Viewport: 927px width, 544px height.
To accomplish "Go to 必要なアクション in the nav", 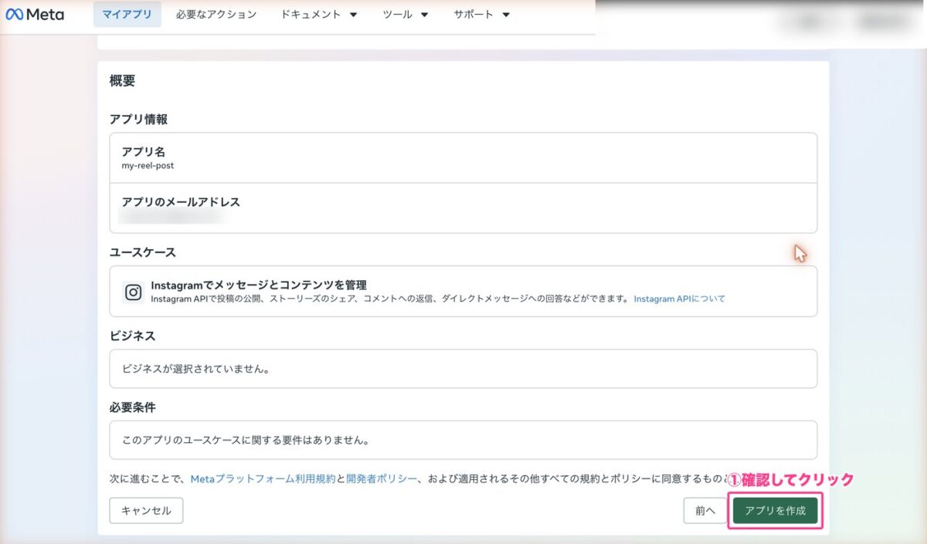I will (216, 15).
